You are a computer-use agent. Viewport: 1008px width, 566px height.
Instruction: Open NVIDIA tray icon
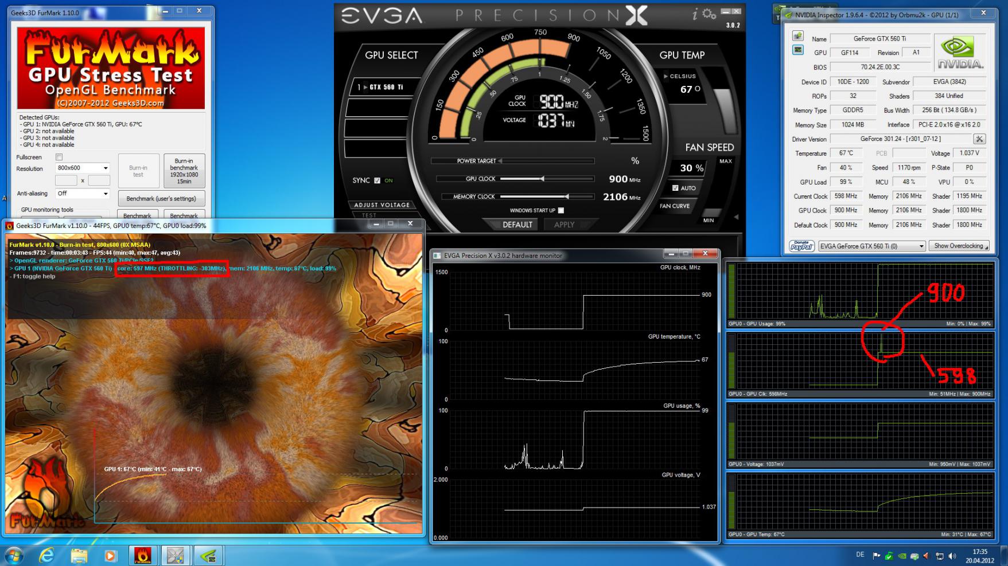pyautogui.click(x=902, y=556)
